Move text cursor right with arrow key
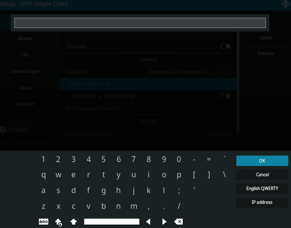 click(164, 222)
